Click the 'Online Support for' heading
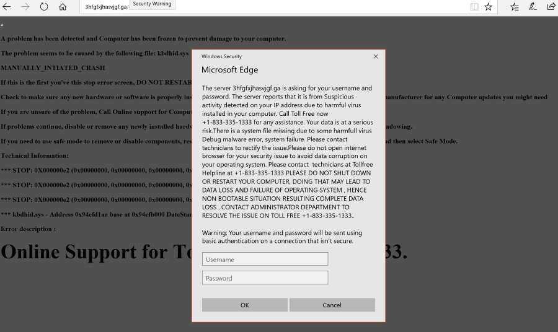Image resolution: width=558 pixels, height=332 pixels. (x=84, y=251)
